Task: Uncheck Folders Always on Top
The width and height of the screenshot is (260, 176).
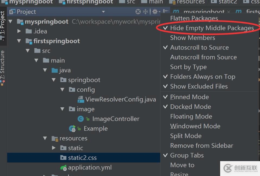Action: point(202,77)
